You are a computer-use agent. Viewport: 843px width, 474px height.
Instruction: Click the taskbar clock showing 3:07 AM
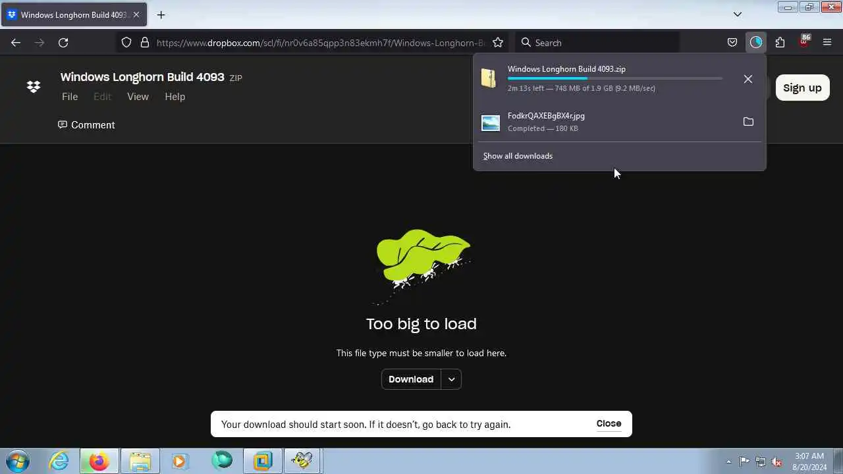coord(809,461)
